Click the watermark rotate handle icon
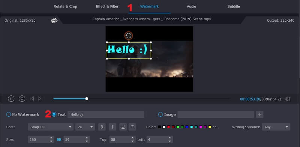 129,36
